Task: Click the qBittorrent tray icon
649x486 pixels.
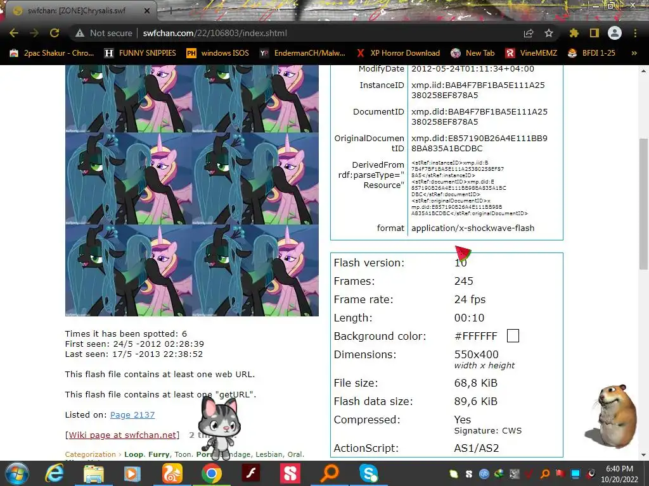Action: [484, 474]
